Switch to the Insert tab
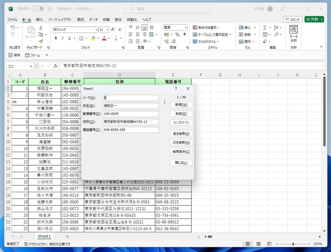This screenshot has width=331, height=252. (39, 19)
